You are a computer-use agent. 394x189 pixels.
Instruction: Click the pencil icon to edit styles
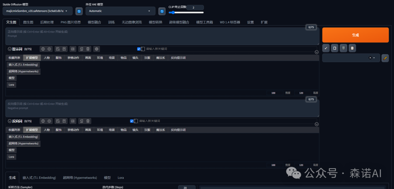tap(385, 58)
